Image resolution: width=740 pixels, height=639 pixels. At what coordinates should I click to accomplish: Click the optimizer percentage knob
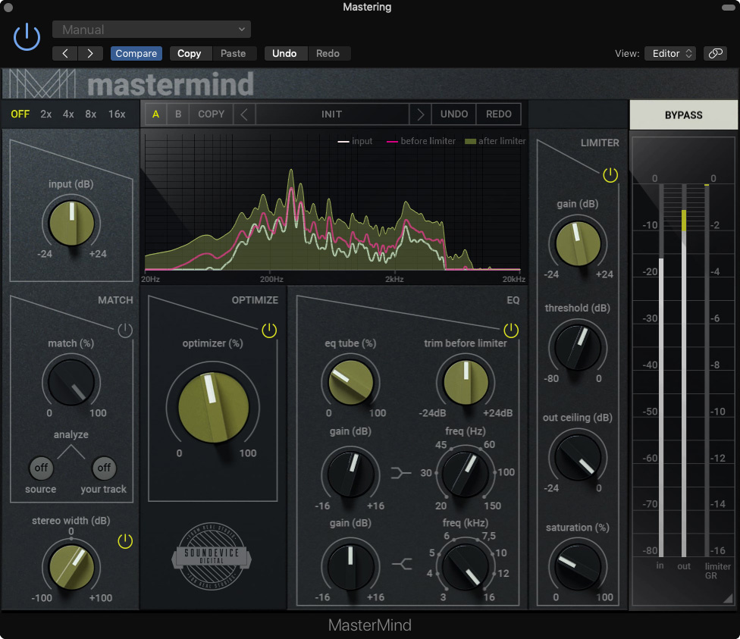[x=214, y=407]
